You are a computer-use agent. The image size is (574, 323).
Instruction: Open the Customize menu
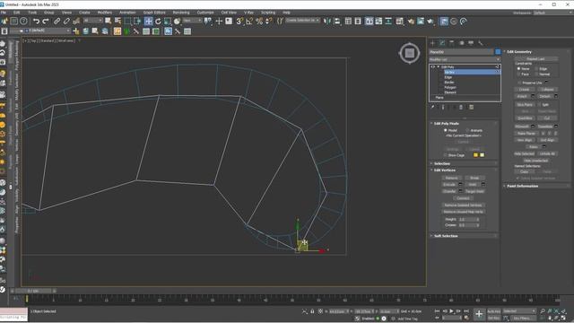click(205, 13)
